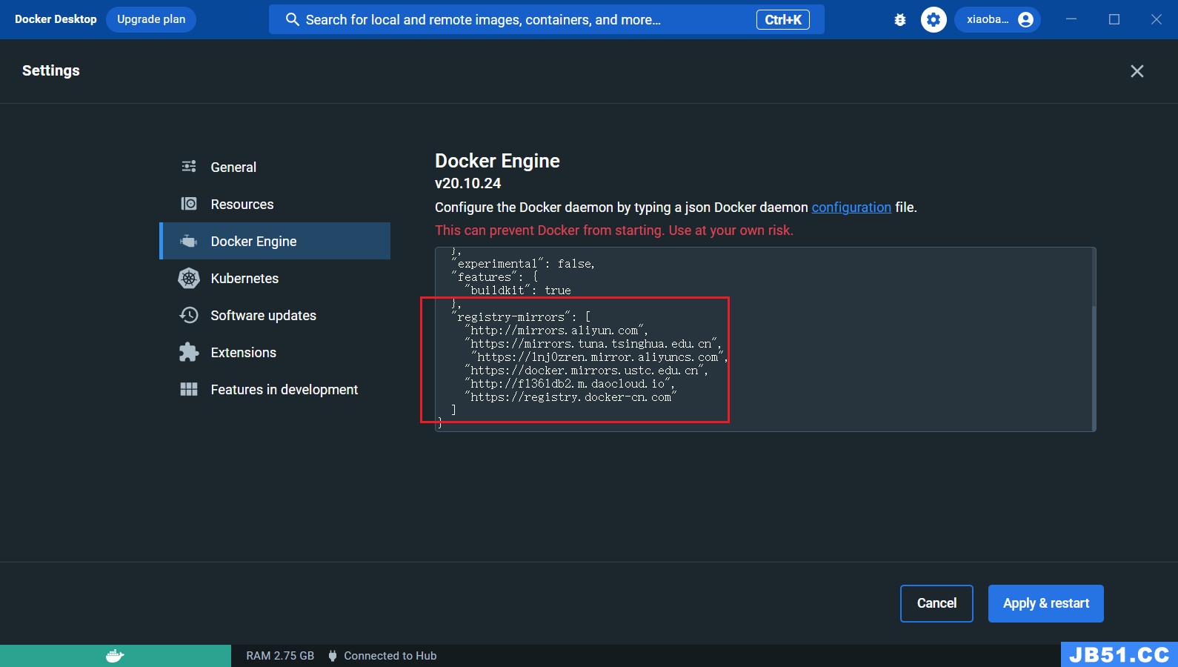Click the "experimental": false line
The image size is (1178, 667).
pos(523,264)
